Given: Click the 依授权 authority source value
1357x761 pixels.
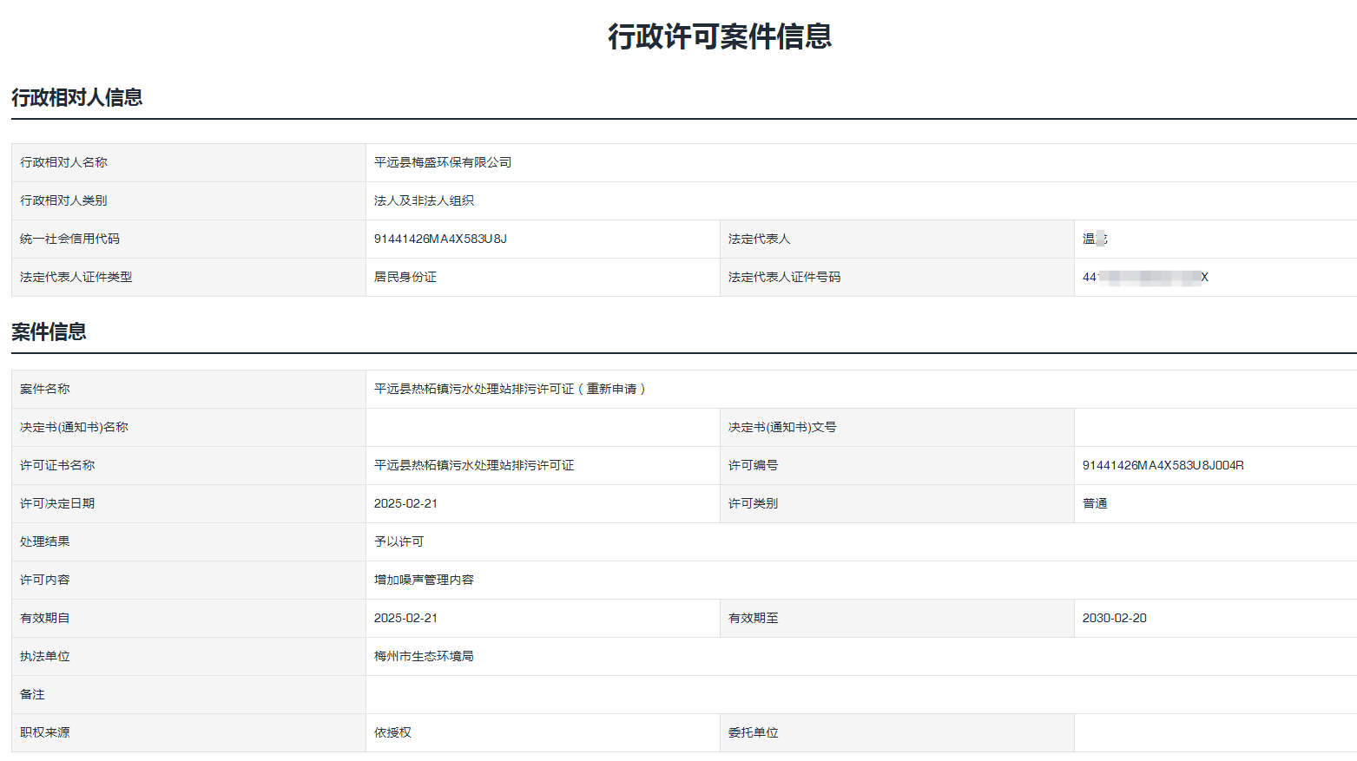Looking at the screenshot, I should pos(392,732).
